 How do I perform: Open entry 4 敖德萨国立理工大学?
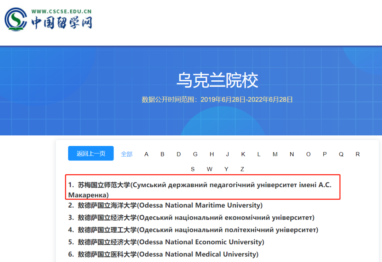point(193,229)
